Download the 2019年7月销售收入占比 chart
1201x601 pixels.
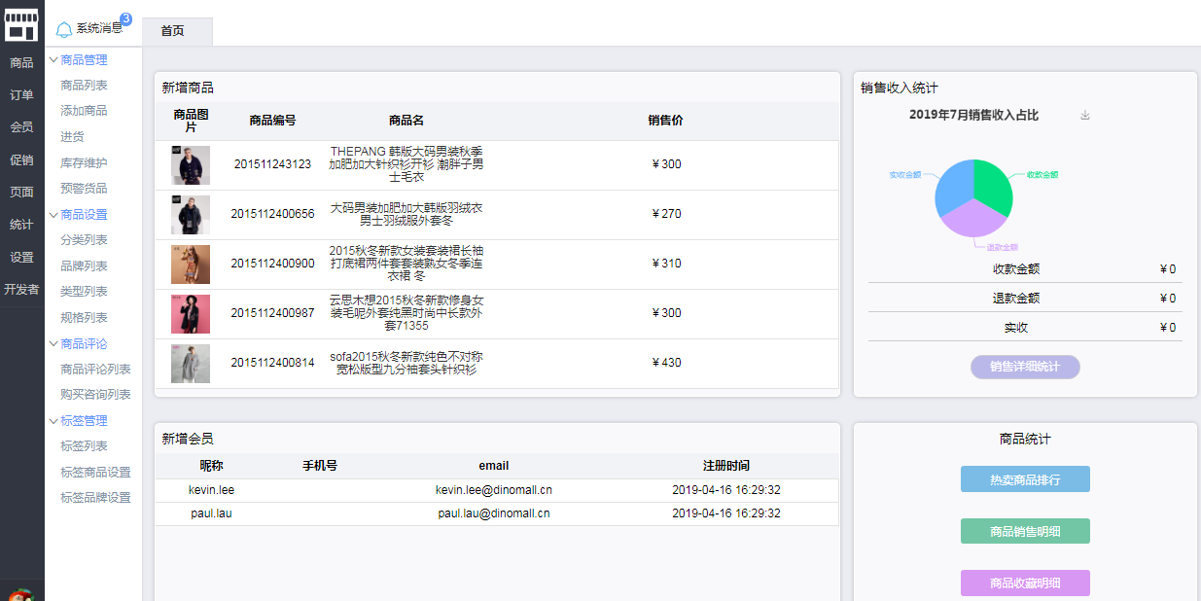coord(1085,115)
